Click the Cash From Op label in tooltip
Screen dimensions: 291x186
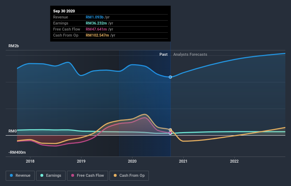coord(66,35)
